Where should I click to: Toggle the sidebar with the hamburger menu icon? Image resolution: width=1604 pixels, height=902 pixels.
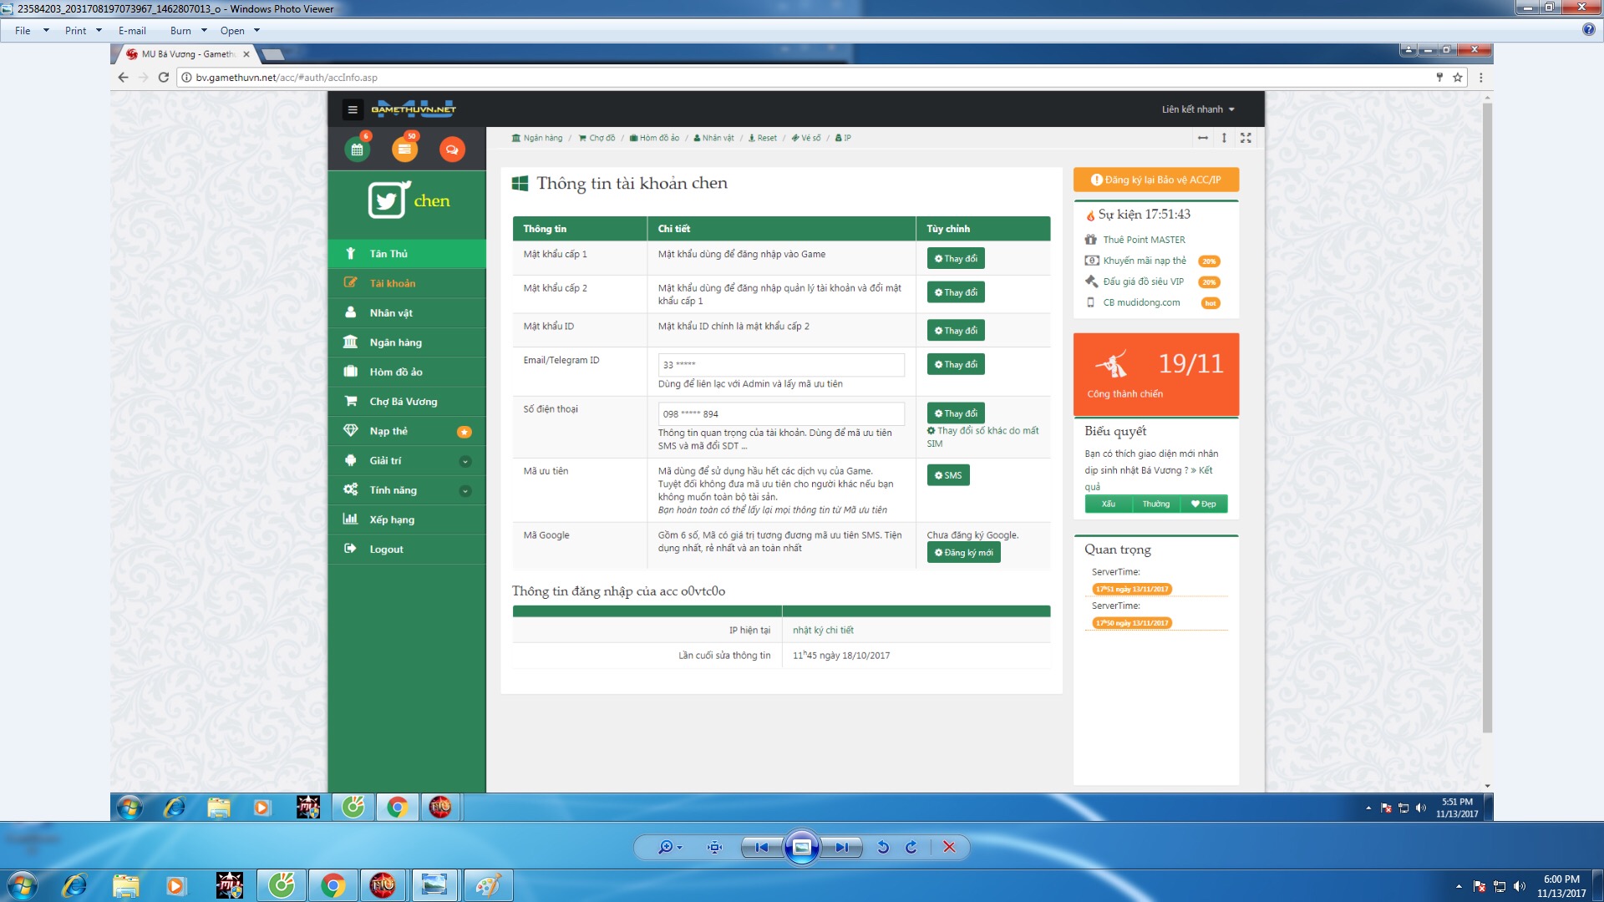[353, 109]
